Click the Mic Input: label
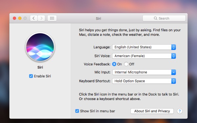This screenshot has width=197, height=123. pos(102,72)
